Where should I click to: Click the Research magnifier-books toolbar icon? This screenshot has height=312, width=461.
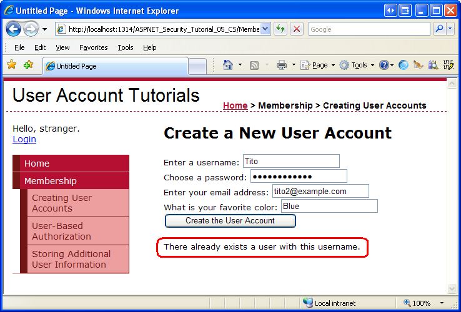433,65
